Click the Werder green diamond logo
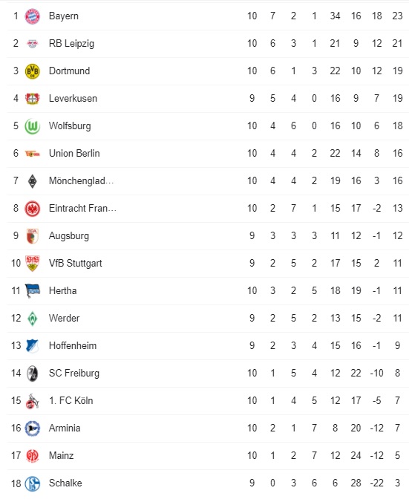409x502 pixels. point(33,319)
